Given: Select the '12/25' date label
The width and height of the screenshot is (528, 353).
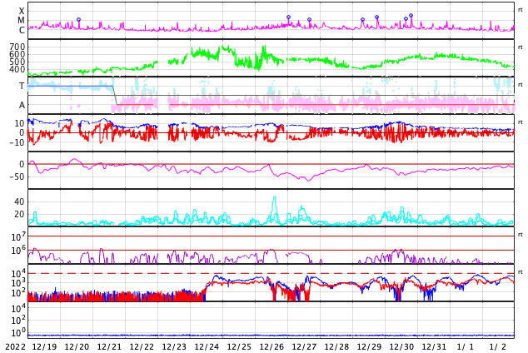Looking at the screenshot, I should click(x=239, y=347).
